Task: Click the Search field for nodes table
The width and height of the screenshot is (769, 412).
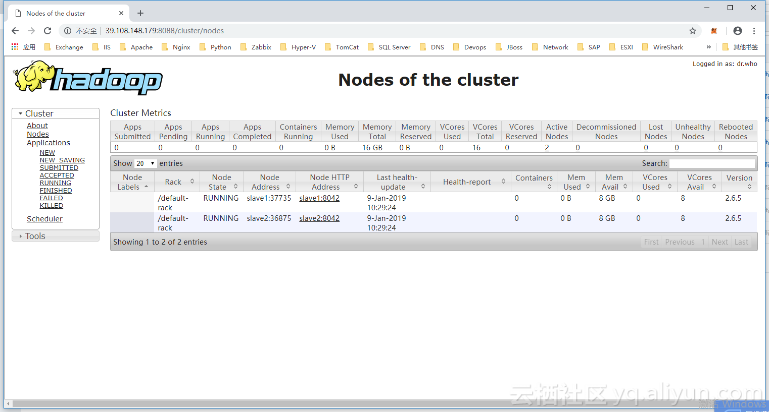Action: [712, 163]
